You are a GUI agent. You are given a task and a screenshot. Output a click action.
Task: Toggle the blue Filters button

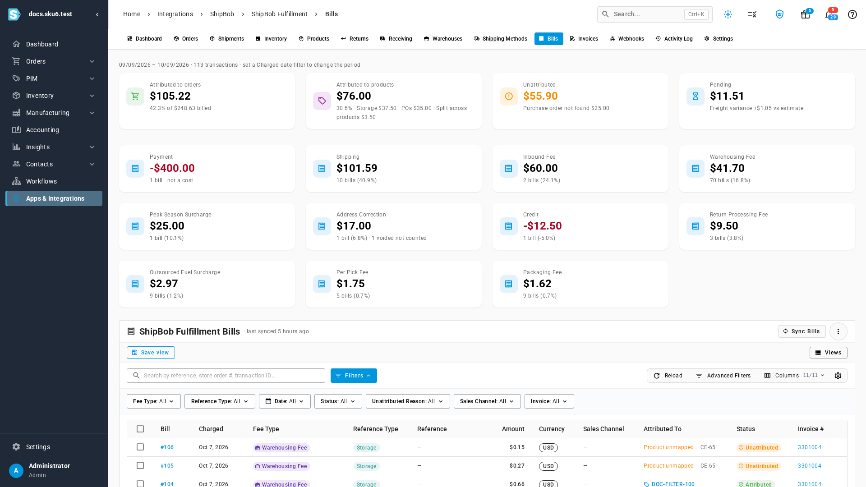354,376
